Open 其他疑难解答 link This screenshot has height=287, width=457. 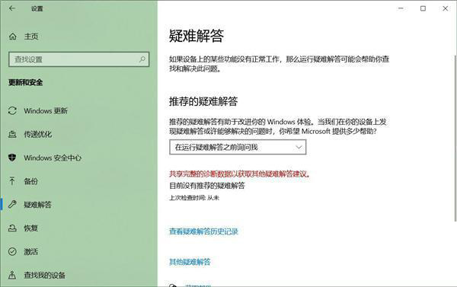pos(190,262)
